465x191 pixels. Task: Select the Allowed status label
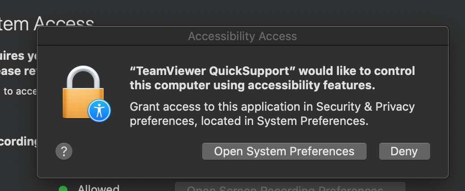click(98, 188)
